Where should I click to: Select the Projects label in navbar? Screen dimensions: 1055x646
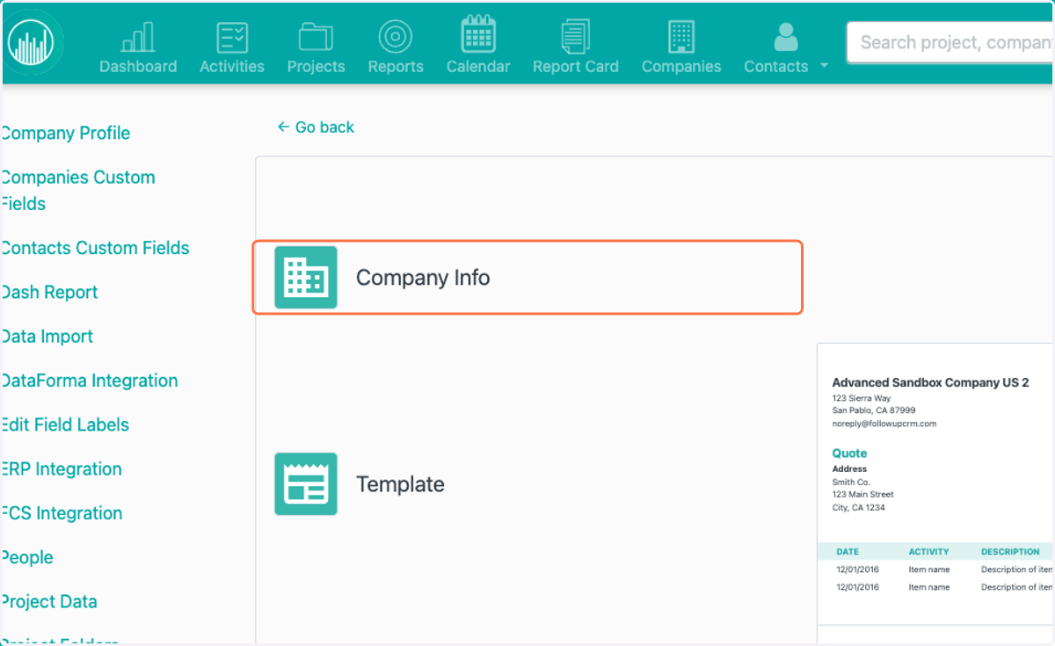click(316, 67)
